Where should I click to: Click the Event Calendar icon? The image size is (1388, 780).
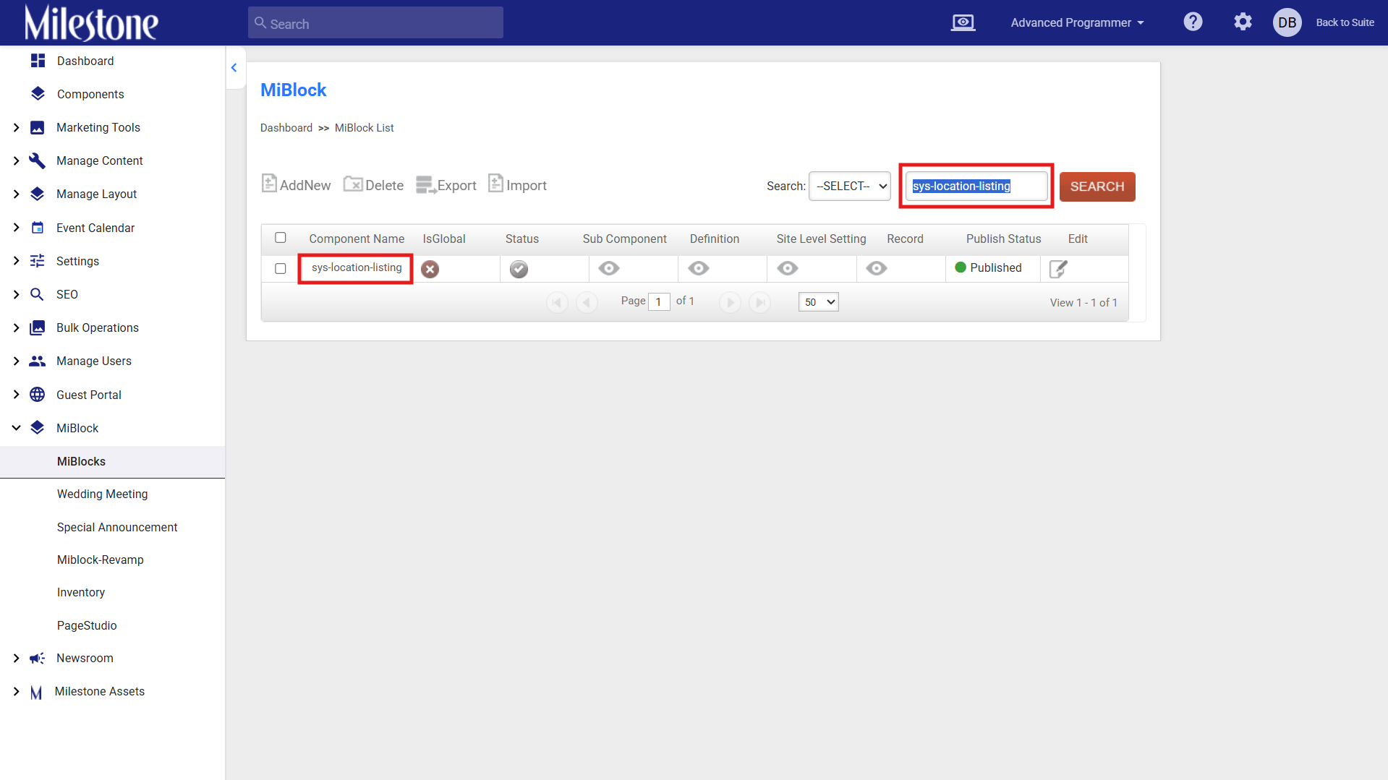[x=38, y=228]
